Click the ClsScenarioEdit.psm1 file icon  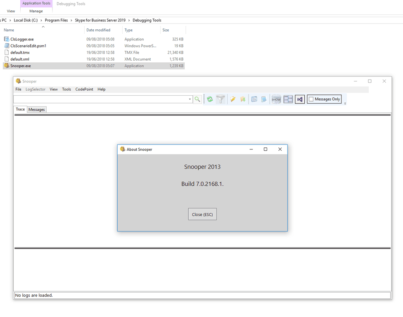(x=7, y=46)
